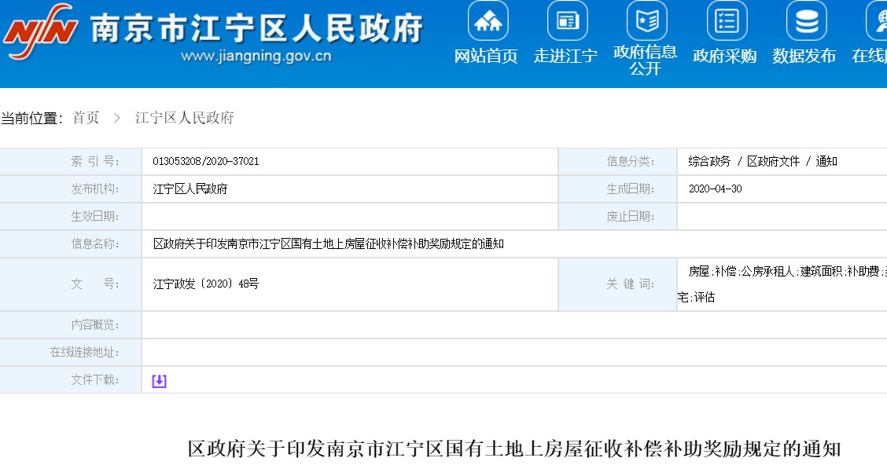Click the 发布机构 label
The width and height of the screenshot is (887, 465).
94,189
